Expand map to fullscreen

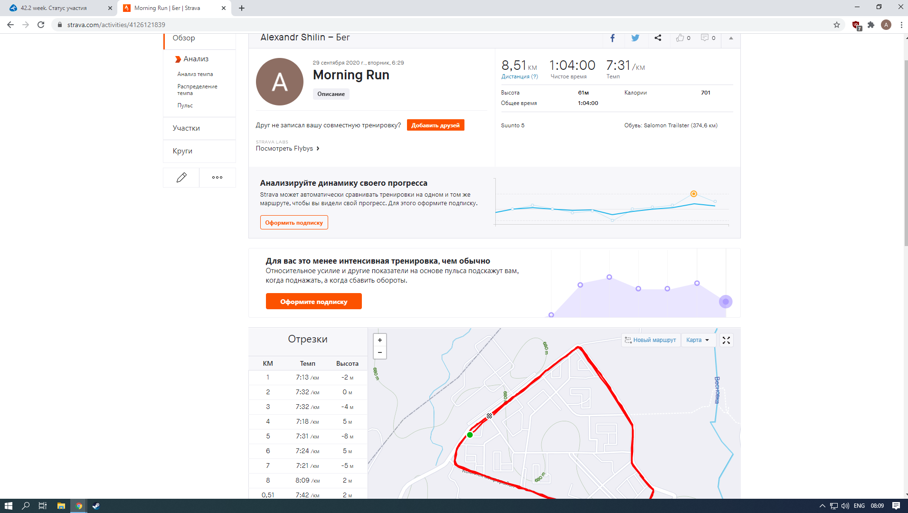tap(726, 340)
